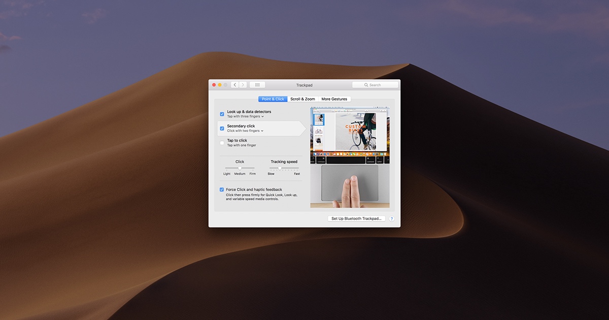Click inside the Search field
This screenshot has height=320, width=609.
pyautogui.click(x=375, y=85)
